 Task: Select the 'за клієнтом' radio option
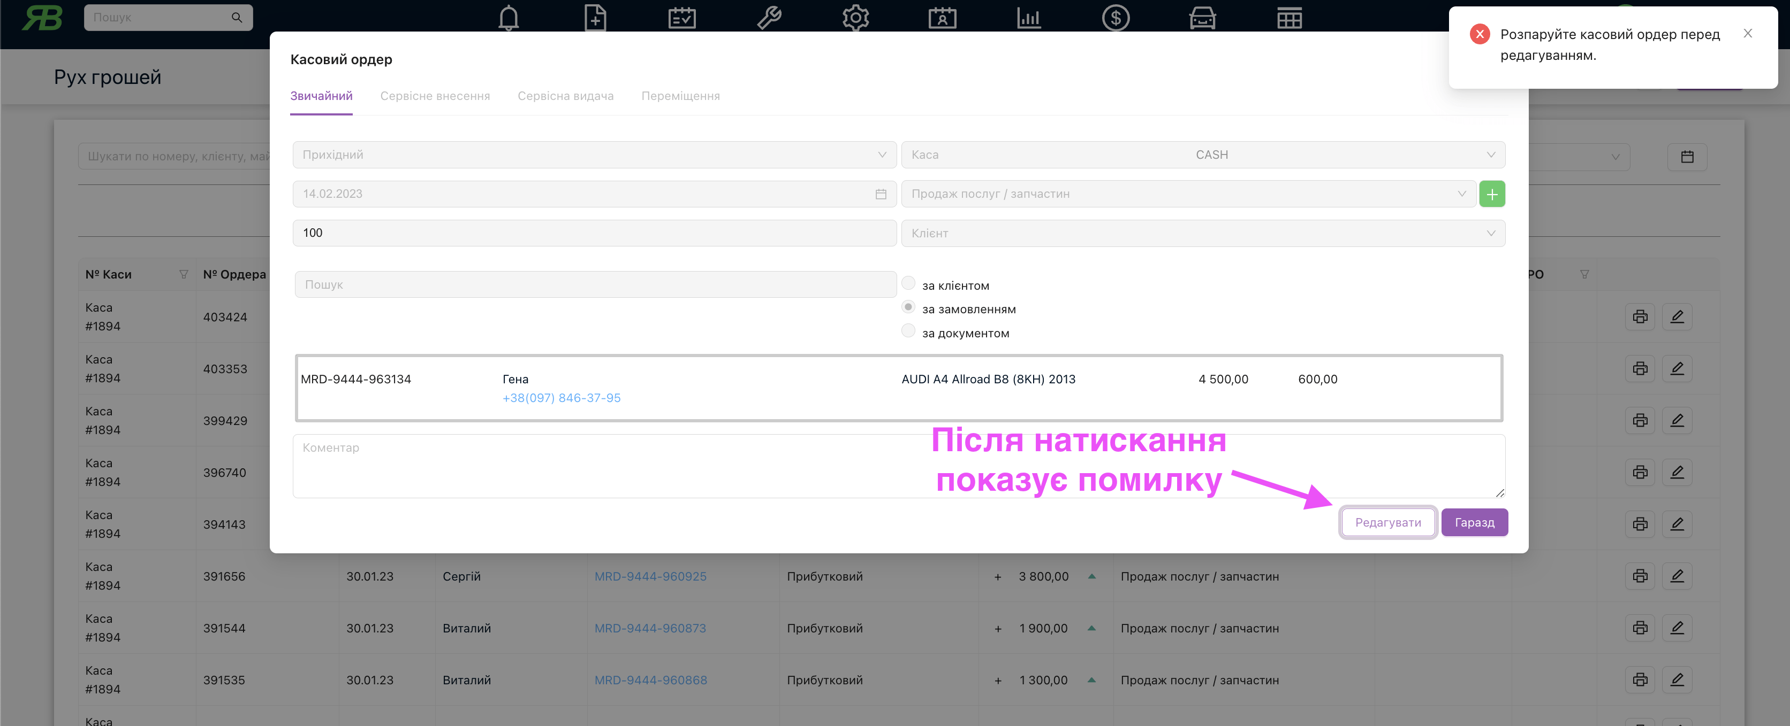tap(908, 283)
